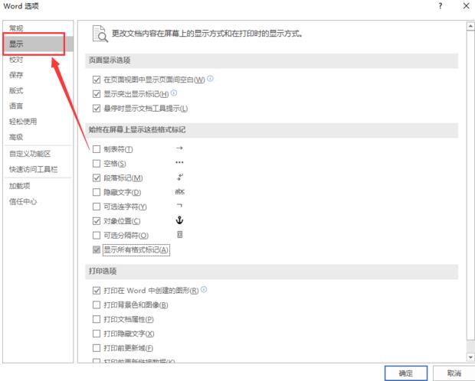The height and width of the screenshot is (381, 475).
Task: Click the display settings magnifier page icon
Action: tap(99, 34)
